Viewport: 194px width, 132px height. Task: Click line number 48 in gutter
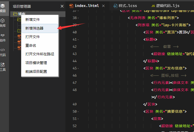75,90
